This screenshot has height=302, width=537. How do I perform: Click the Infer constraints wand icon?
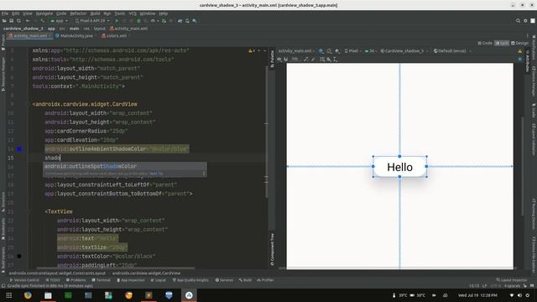point(313,60)
